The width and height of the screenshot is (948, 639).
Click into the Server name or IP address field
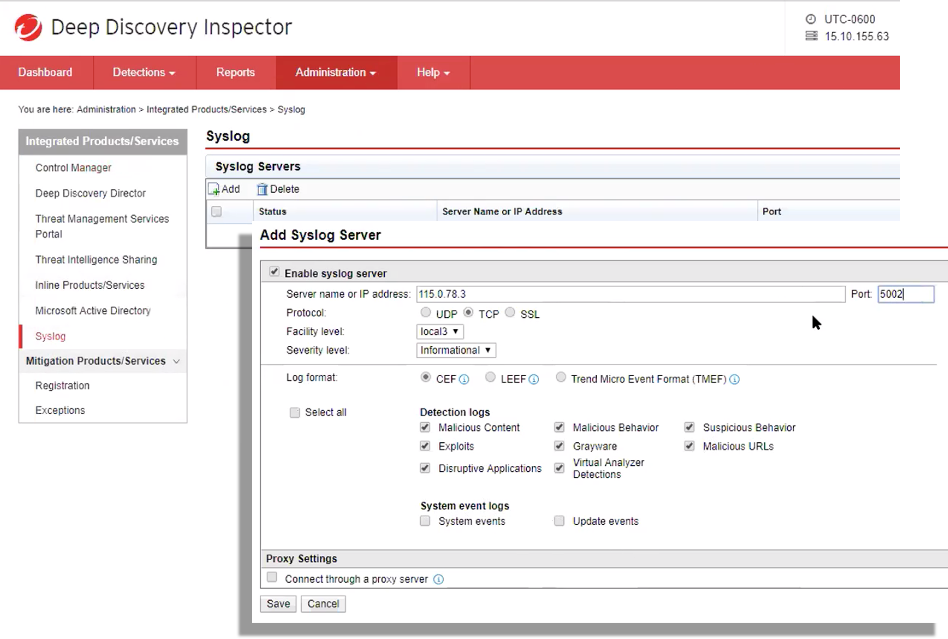point(631,294)
